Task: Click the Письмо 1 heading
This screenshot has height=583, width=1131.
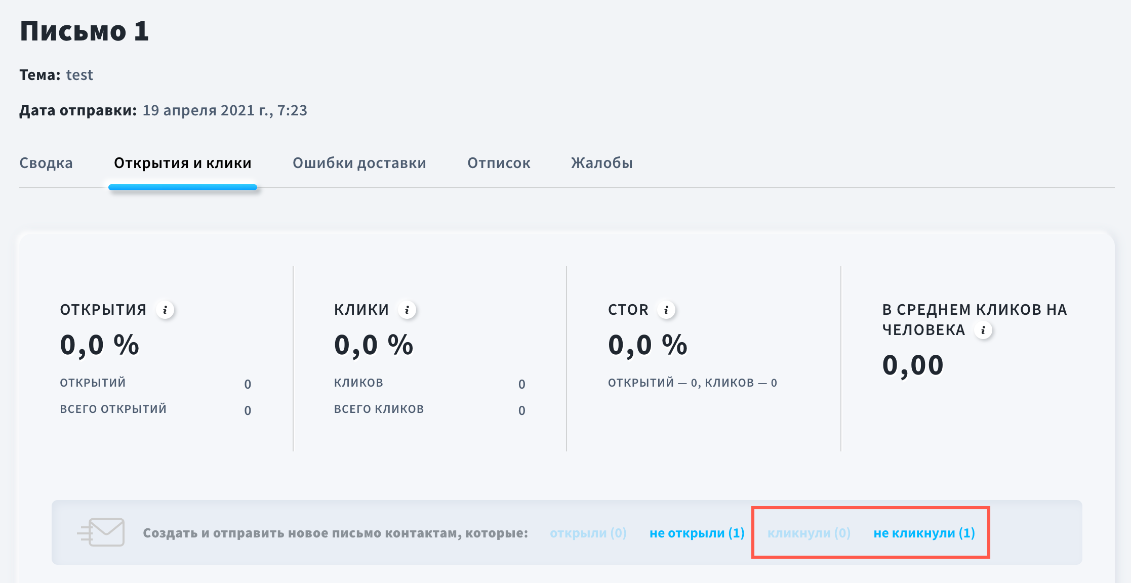Action: (84, 31)
